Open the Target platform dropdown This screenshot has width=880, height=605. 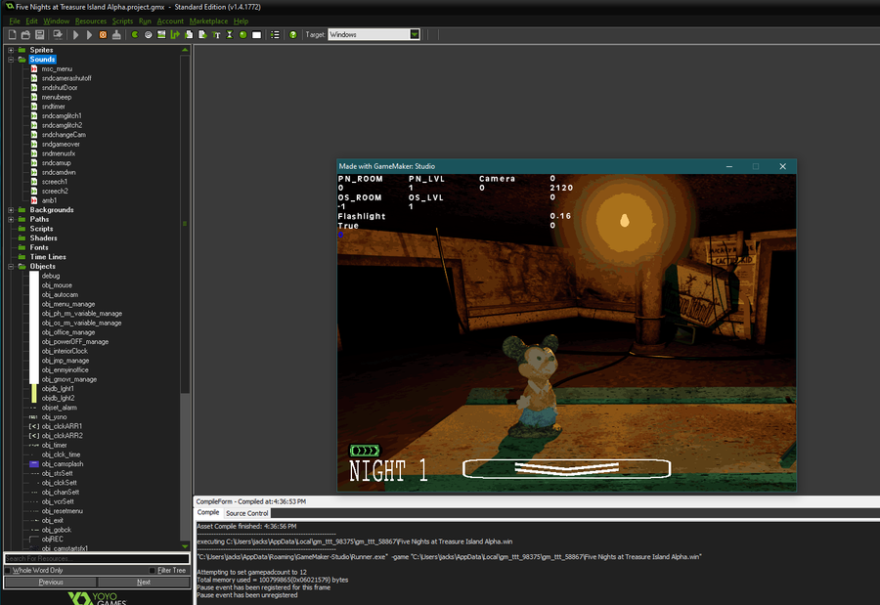(x=415, y=35)
